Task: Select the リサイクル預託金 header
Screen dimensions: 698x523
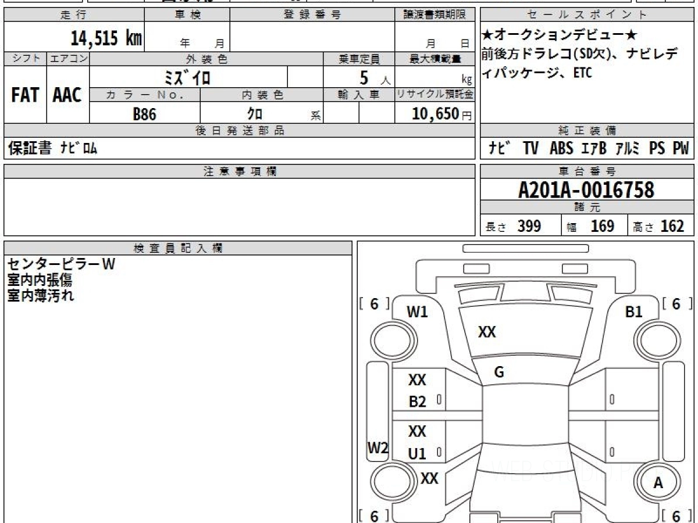Action: pyautogui.click(x=435, y=95)
